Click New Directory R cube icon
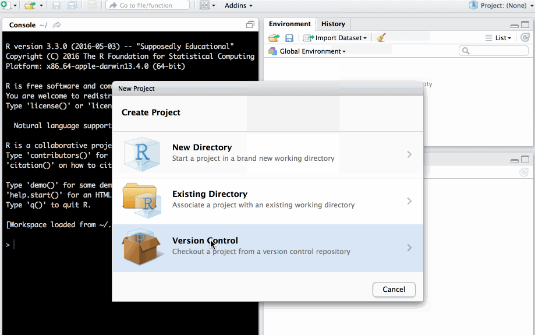This screenshot has width=535, height=335. point(141,154)
